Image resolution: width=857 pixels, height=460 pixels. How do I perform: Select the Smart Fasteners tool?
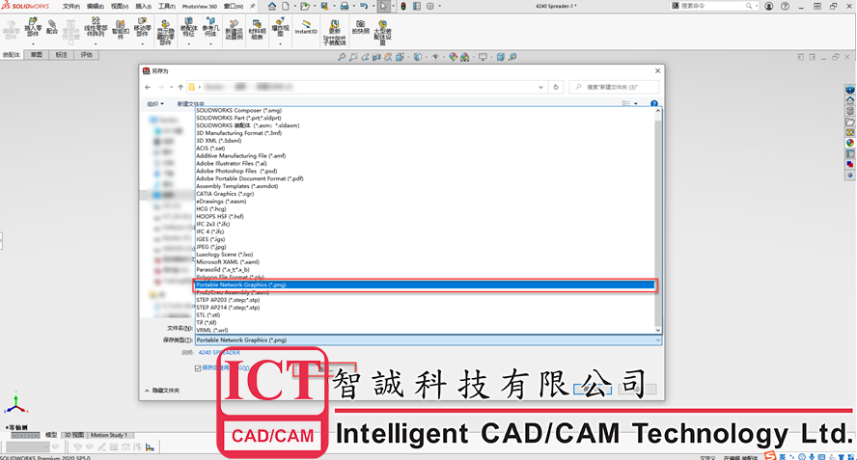(120, 28)
